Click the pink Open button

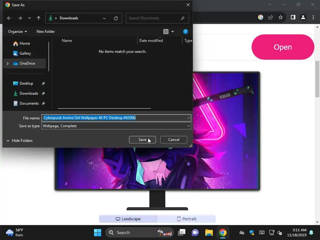tap(282, 47)
